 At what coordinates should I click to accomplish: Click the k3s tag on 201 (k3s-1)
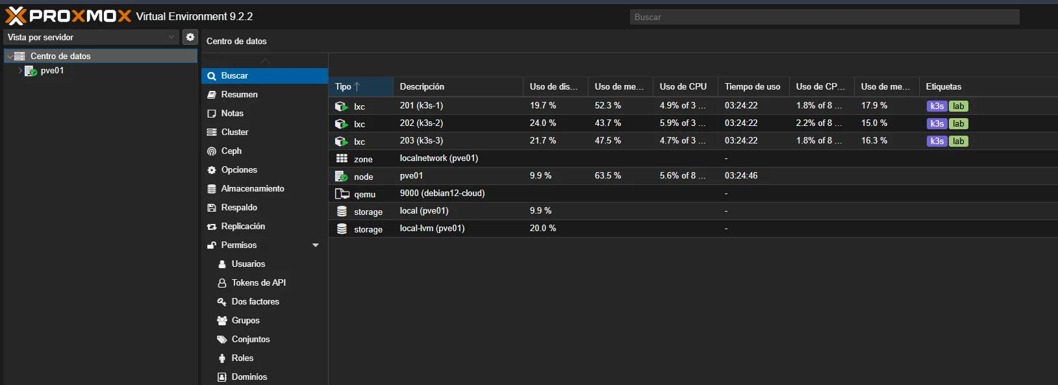point(937,106)
